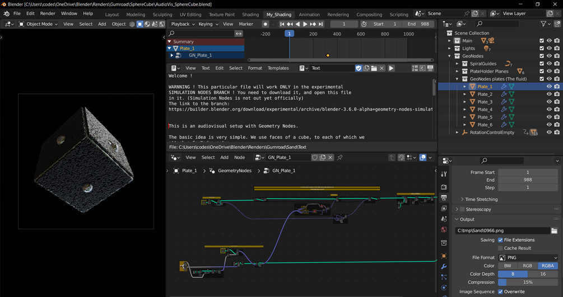This screenshot has width=563, height=297.
Task: Unlink the Text datablock with the X
Action: (x=381, y=68)
